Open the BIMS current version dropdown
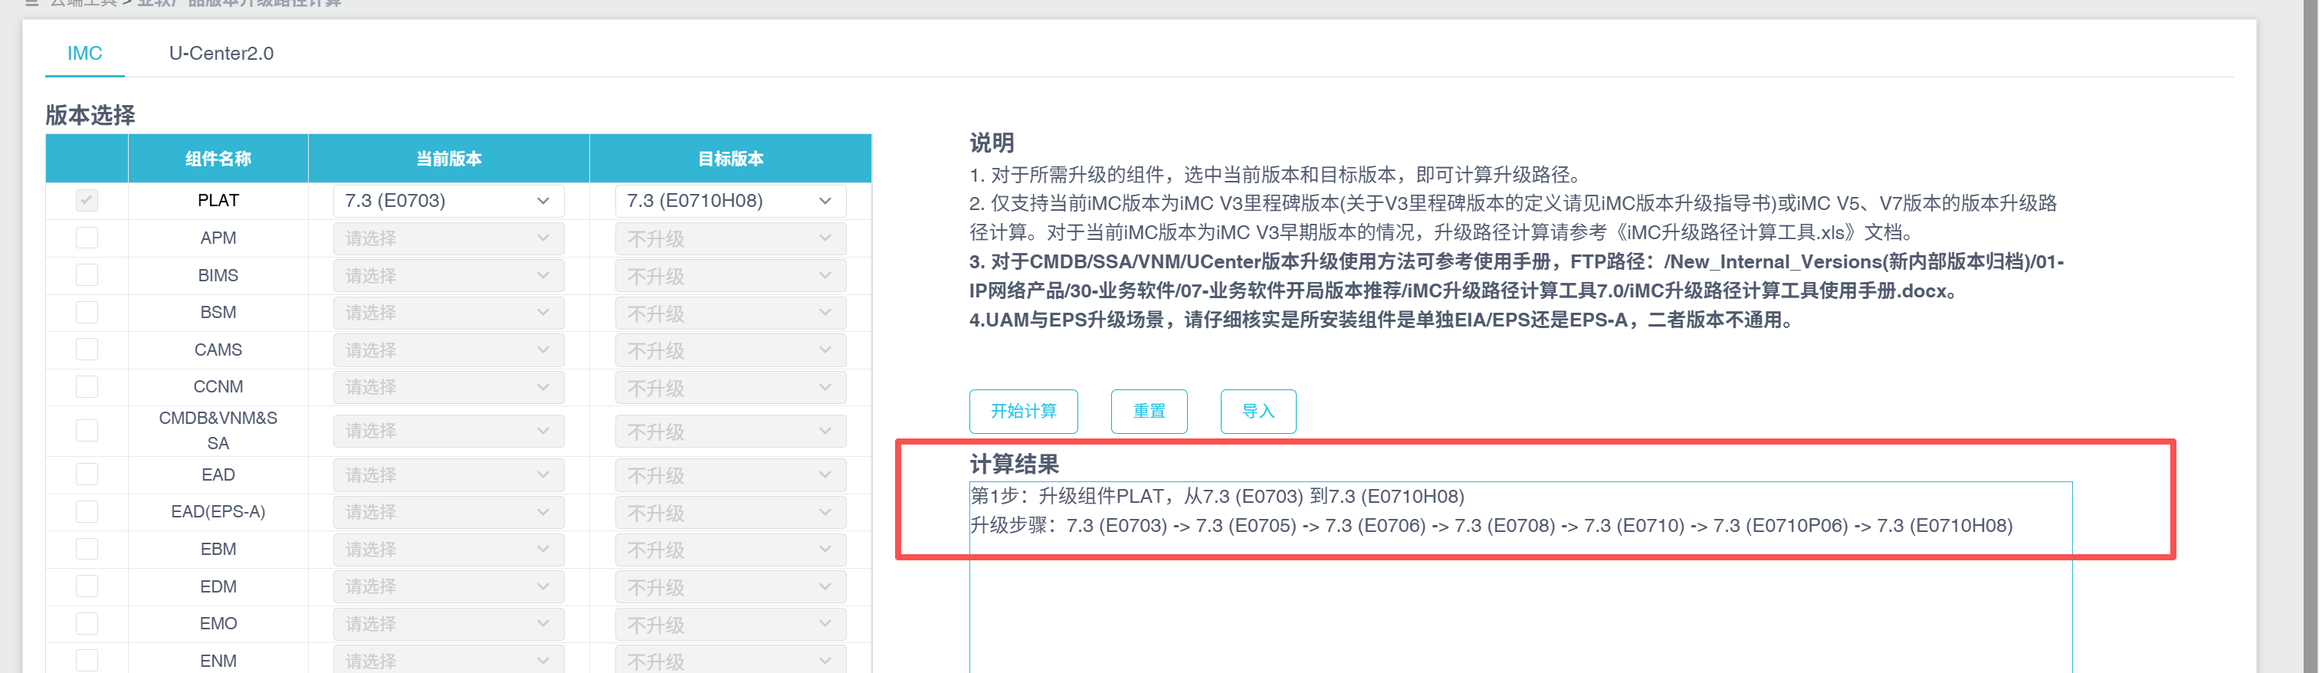The image size is (2322, 673). 448,275
